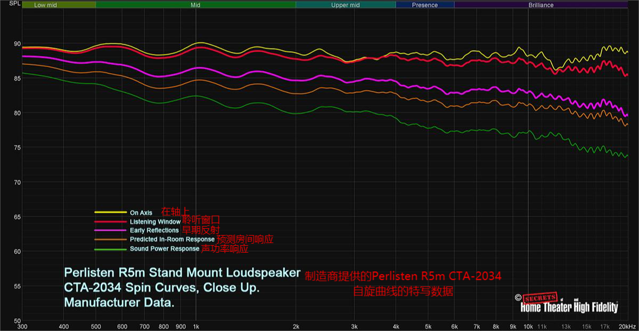Open the Presence band segment
This screenshot has height=331, width=639.
pos(425,5)
